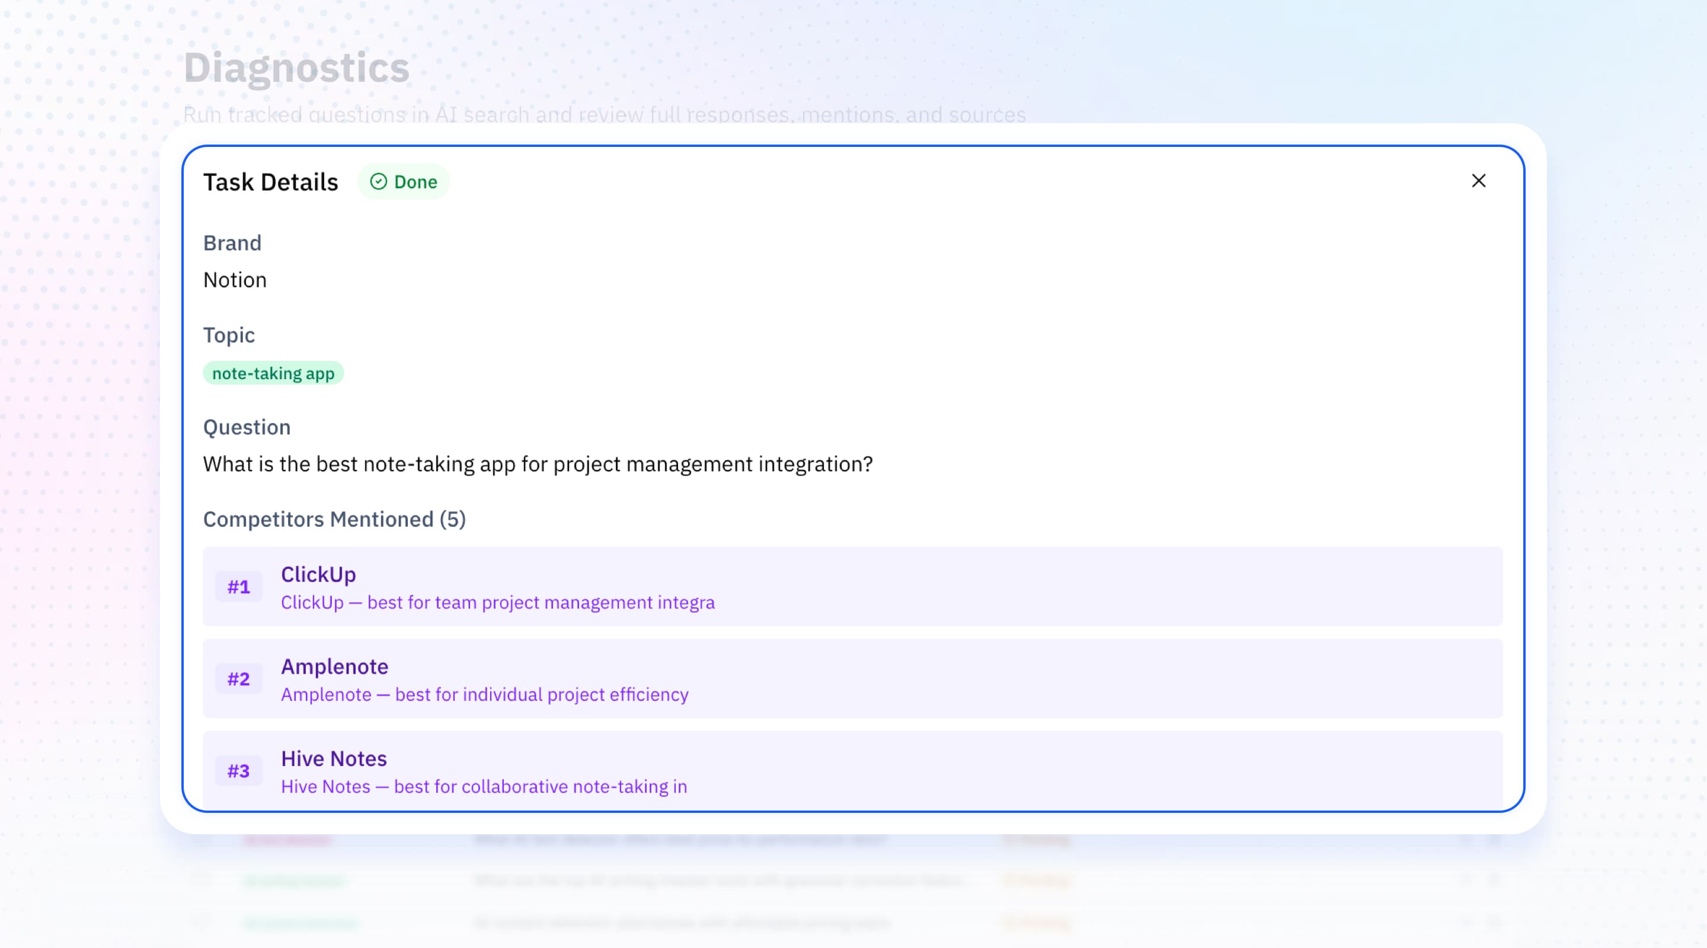Click the Diagnostics page title

tap(296, 68)
